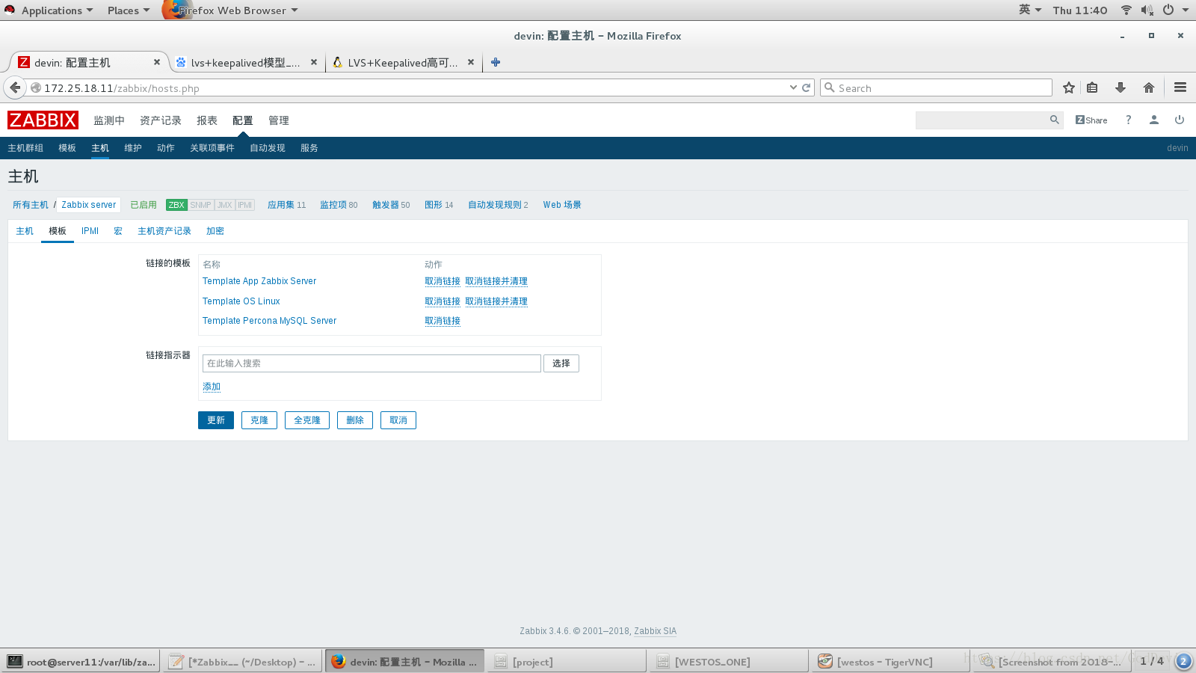Image resolution: width=1196 pixels, height=673 pixels.
Task: Open the 英 input method menu
Action: click(1030, 10)
